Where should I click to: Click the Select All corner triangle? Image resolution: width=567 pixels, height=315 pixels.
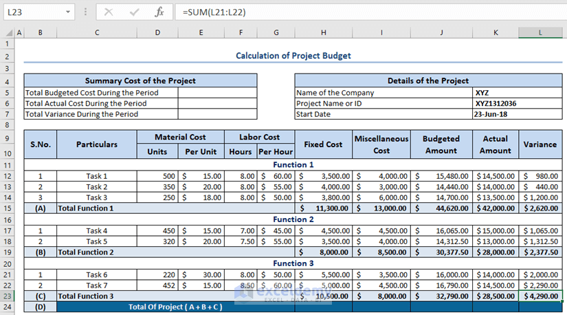tap(10, 33)
